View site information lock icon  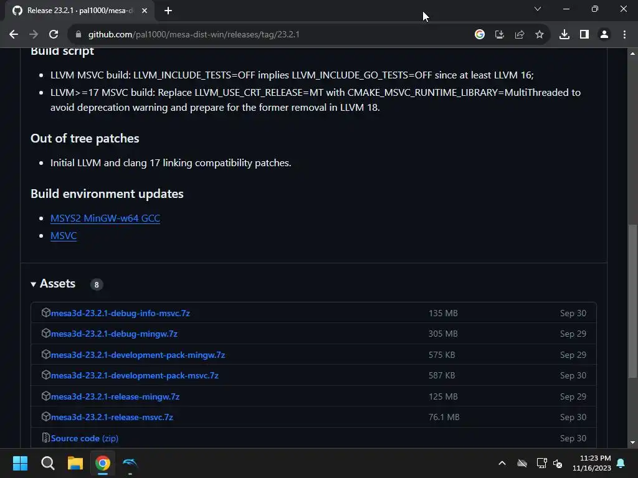pos(79,35)
